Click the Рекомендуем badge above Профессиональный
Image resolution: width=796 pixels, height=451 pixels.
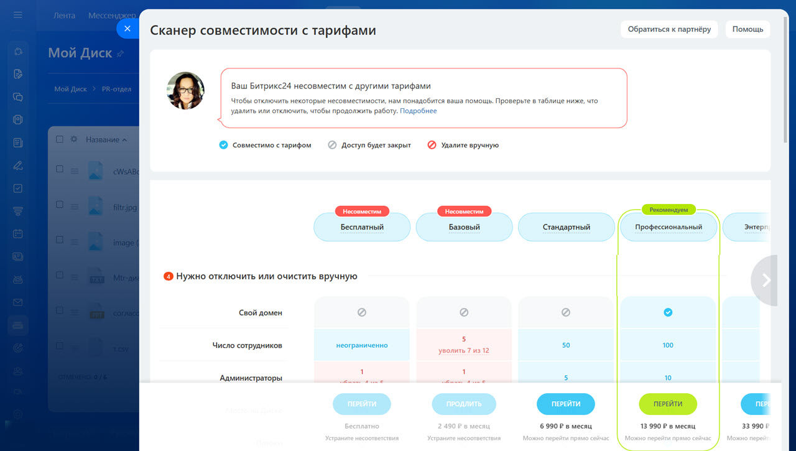tap(669, 210)
